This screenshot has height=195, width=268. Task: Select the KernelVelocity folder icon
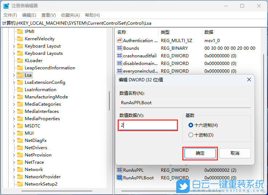click(20, 39)
